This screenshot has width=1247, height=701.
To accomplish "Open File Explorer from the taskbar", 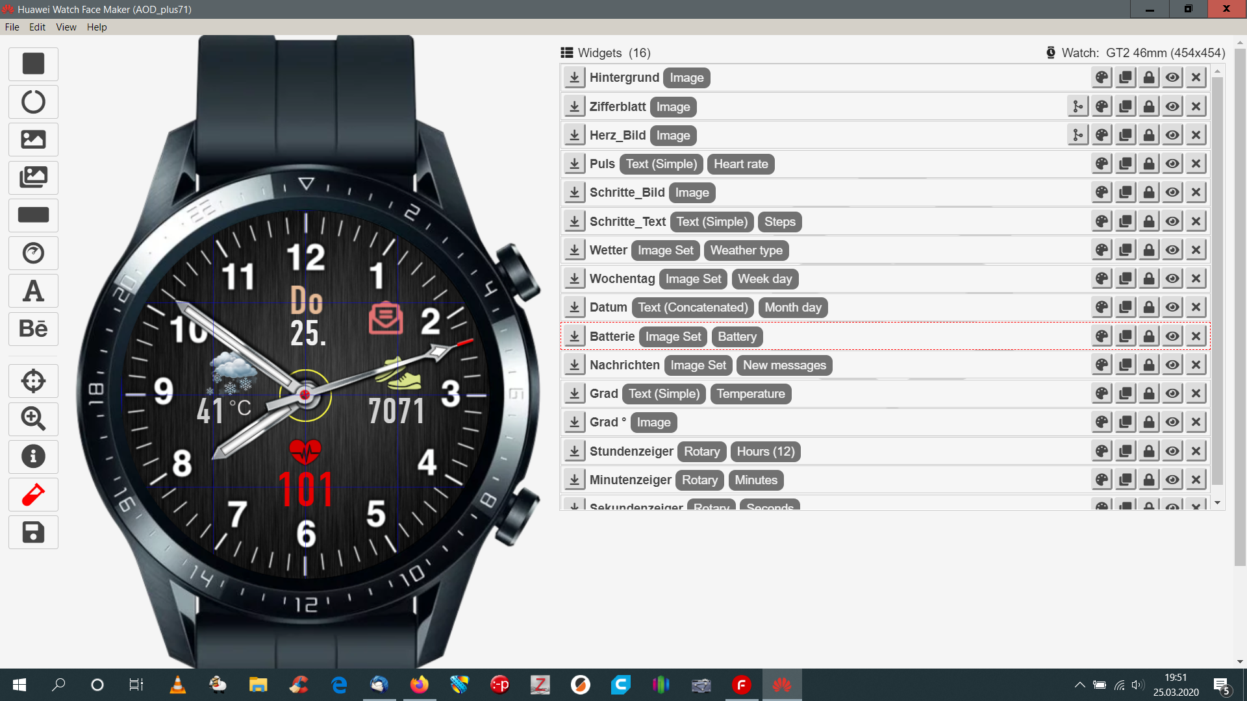I will click(258, 684).
